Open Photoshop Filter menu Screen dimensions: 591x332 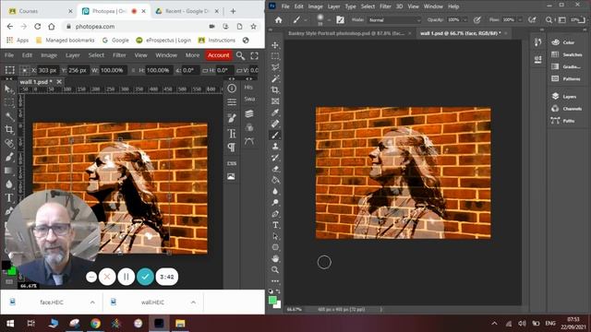pos(385,6)
